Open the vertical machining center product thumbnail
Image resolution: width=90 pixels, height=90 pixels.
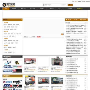(x=57, y=61)
